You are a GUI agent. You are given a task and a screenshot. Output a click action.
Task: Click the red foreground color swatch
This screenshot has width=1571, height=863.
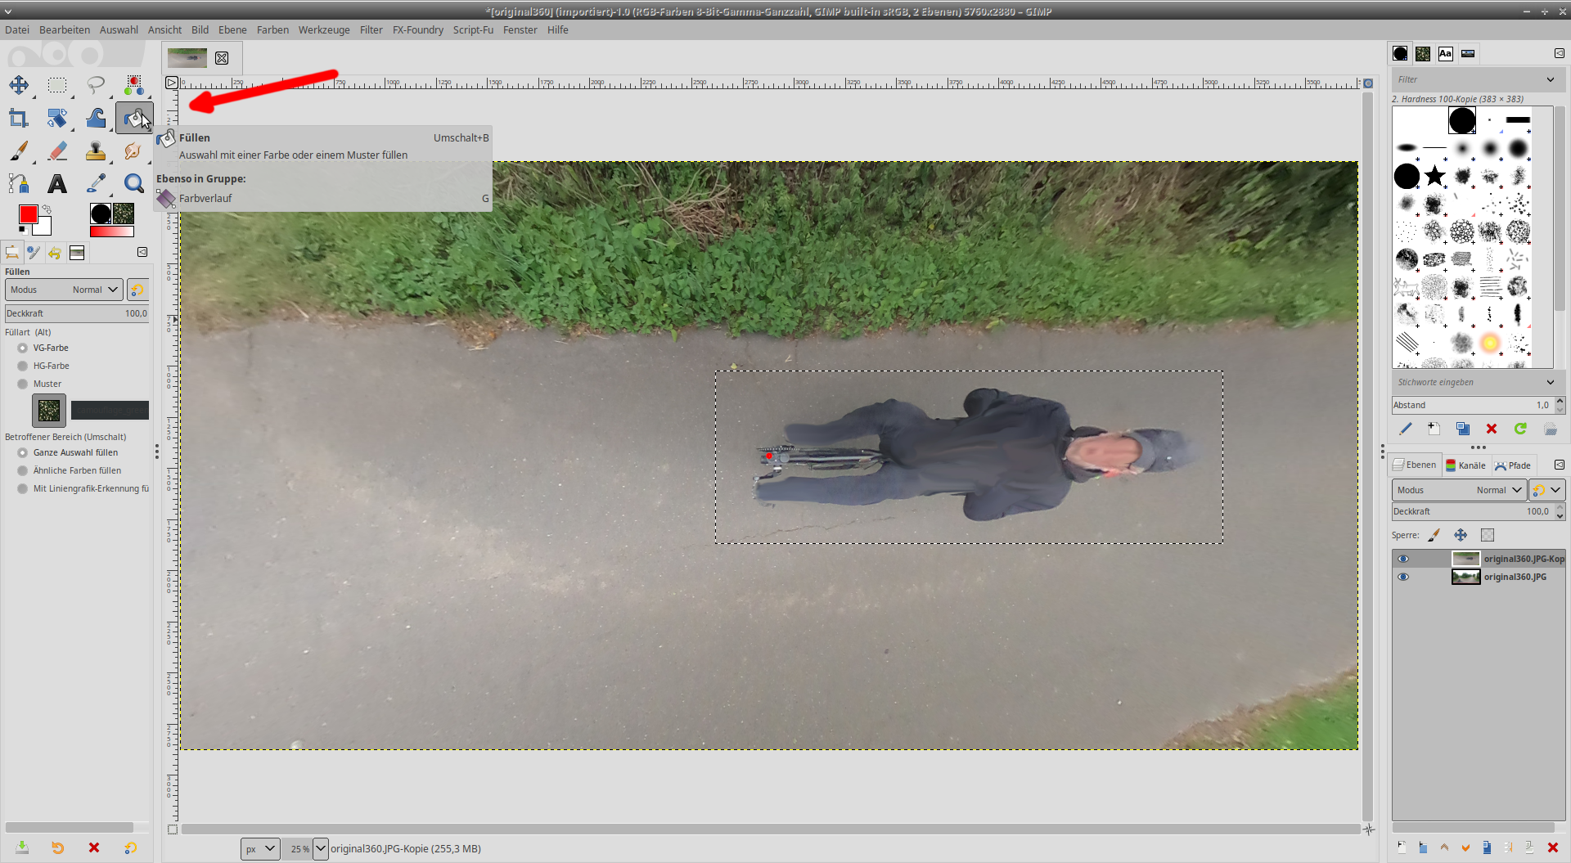point(28,214)
